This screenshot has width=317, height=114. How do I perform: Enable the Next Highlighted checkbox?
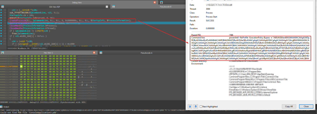(x=201, y=107)
